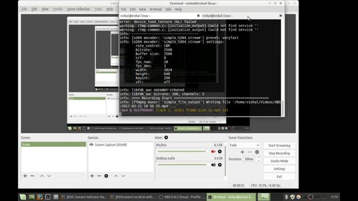This screenshot has height=201, width=358.
Task: Click the terminal window scrollbar
Action: click(282, 108)
